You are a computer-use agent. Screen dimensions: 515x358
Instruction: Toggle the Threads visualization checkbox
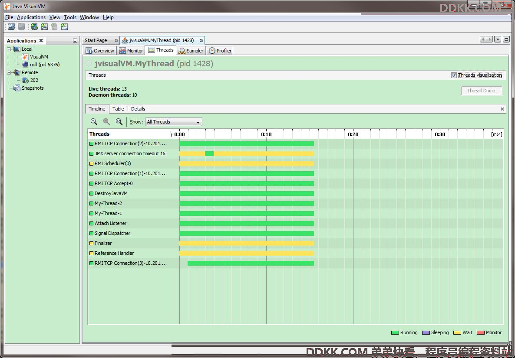click(x=454, y=75)
